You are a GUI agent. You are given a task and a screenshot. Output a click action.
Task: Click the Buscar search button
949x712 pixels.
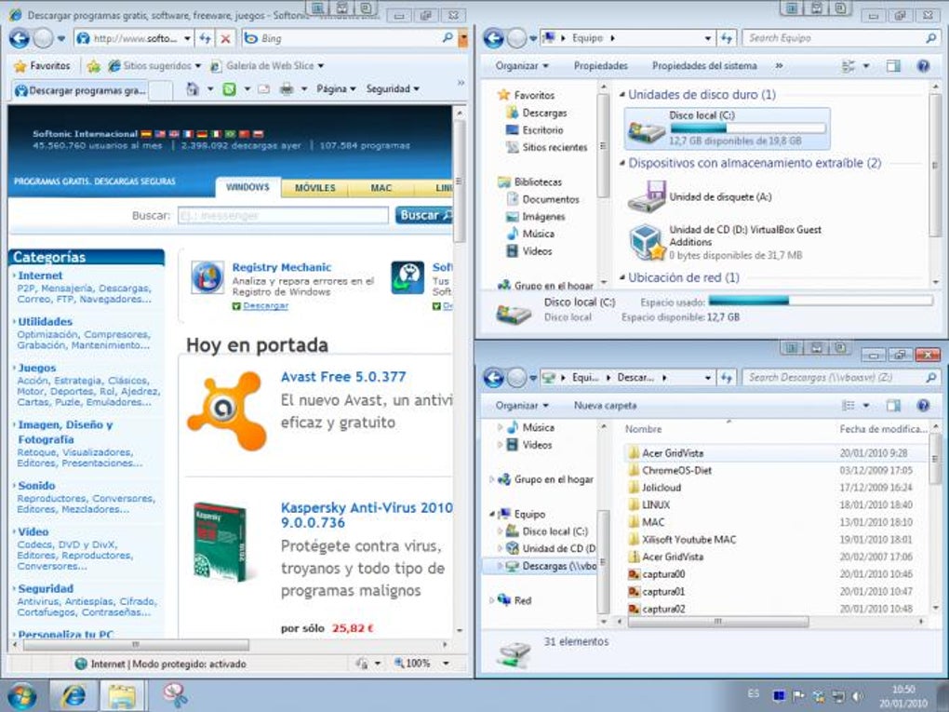tap(423, 216)
